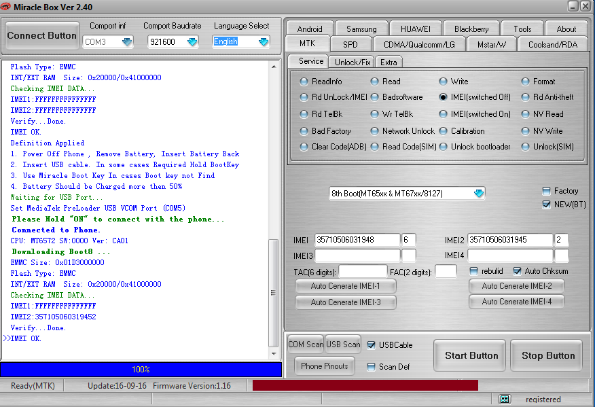595x407 pixels.
Task: Select the Calibration radio option
Action: [443, 131]
